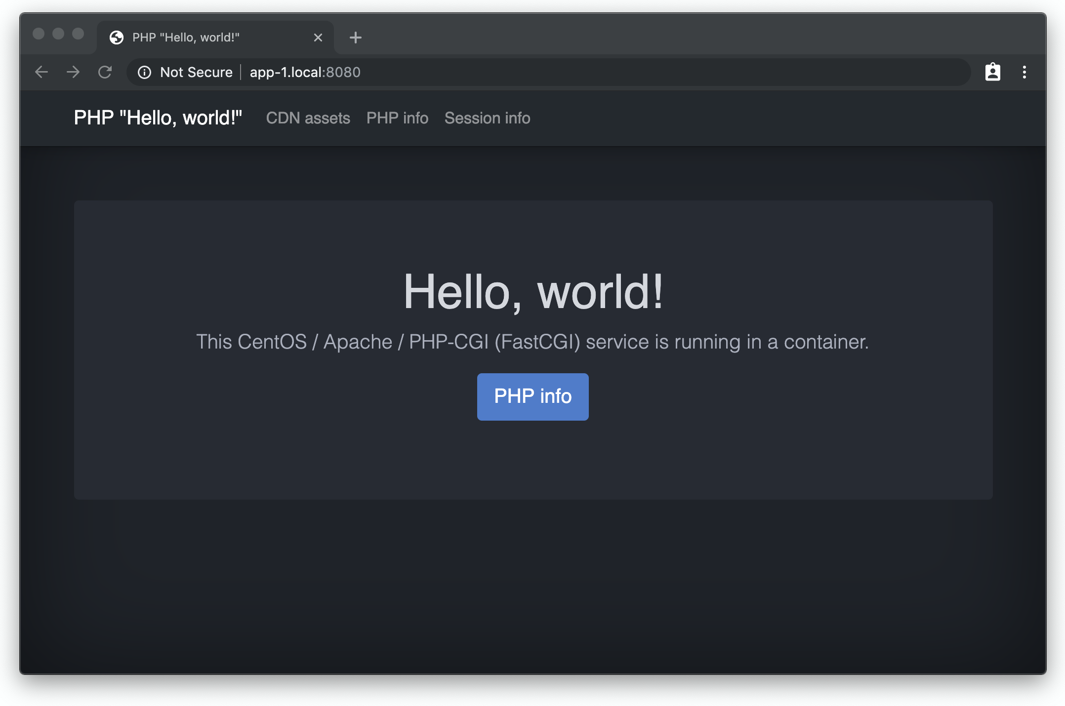This screenshot has width=1065, height=706.
Task: Click the browser back arrow
Action: [41, 72]
